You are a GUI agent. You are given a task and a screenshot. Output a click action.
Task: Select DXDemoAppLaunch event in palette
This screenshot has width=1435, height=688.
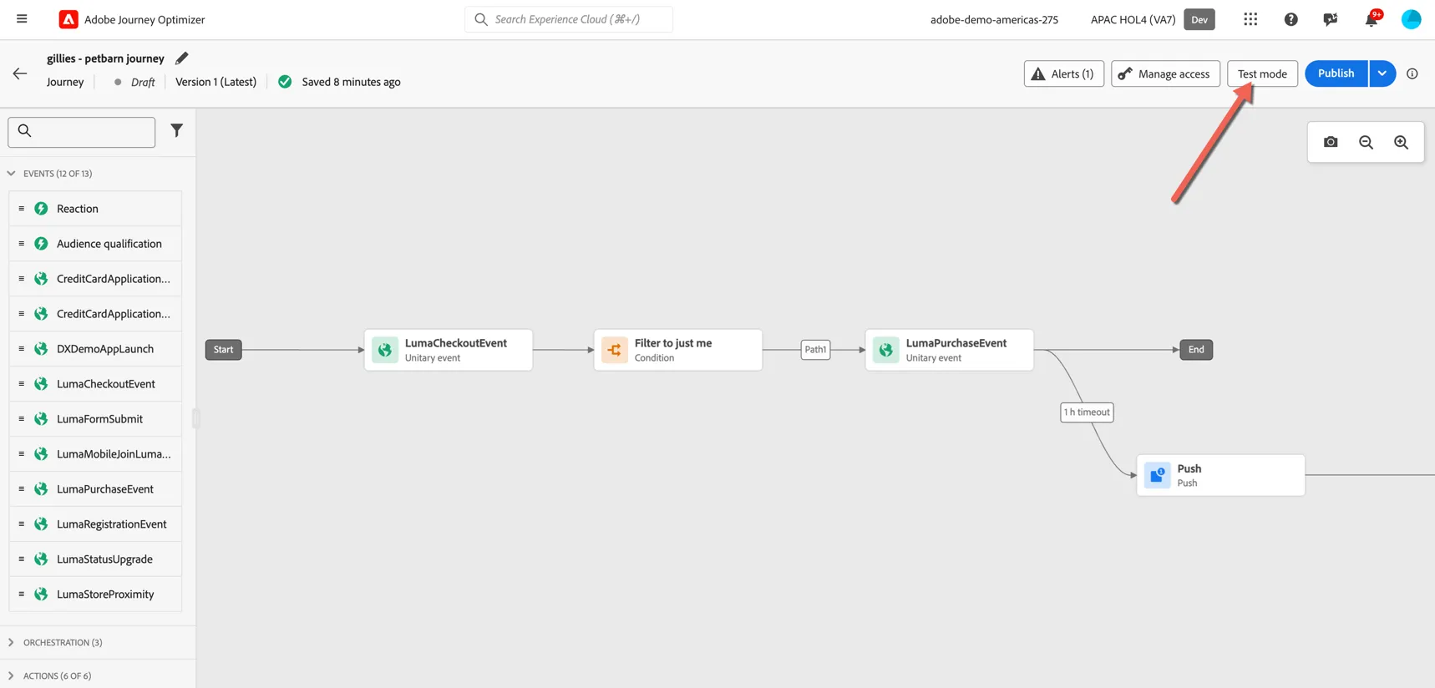click(x=95, y=349)
